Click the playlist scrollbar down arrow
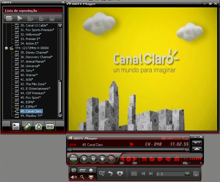The height and width of the screenshot is (182, 220). pos(60,117)
